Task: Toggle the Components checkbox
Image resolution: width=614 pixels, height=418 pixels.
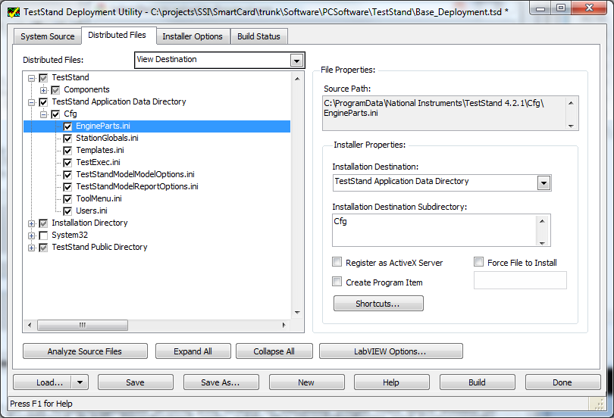Action: click(55, 90)
